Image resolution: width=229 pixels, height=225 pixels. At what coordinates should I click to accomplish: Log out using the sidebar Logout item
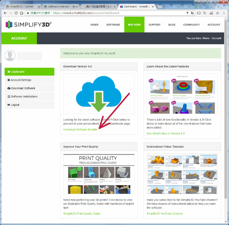pyautogui.click(x=29, y=105)
